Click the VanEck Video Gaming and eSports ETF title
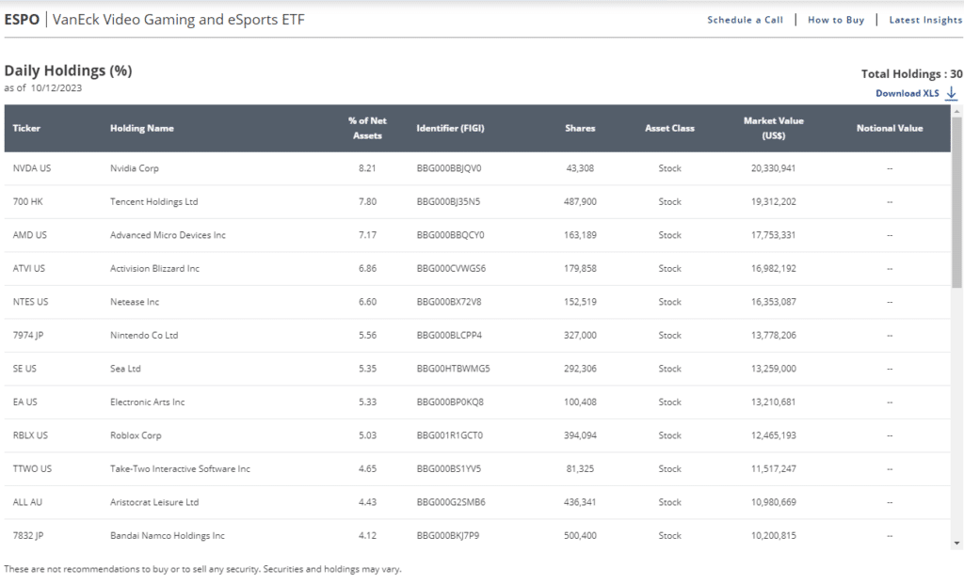 [x=178, y=20]
